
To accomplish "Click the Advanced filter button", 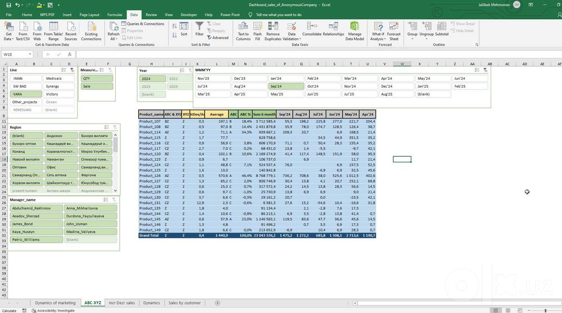I will [x=217, y=38].
